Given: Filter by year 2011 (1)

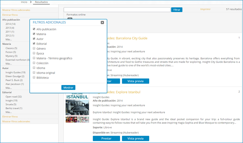Looking at the screenshot, I should (x=10, y=32).
